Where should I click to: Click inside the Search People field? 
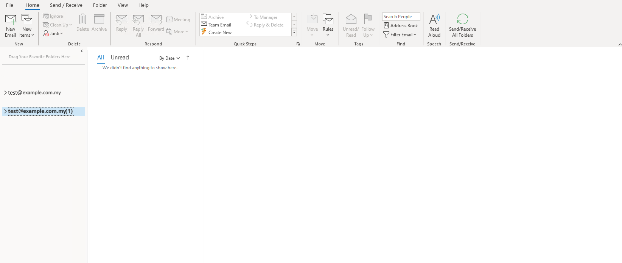pos(401,17)
